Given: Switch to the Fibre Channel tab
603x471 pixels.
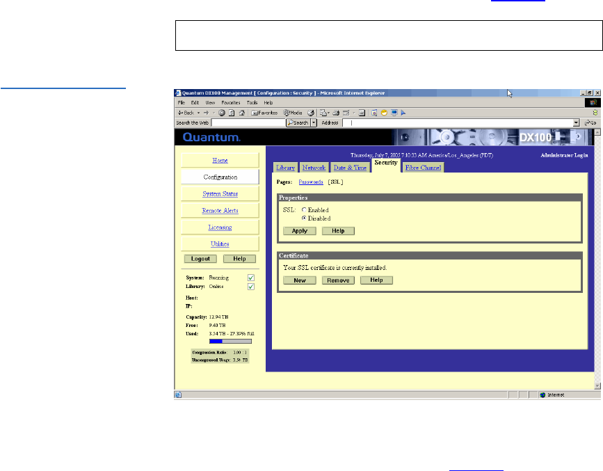Looking at the screenshot, I should (423, 168).
